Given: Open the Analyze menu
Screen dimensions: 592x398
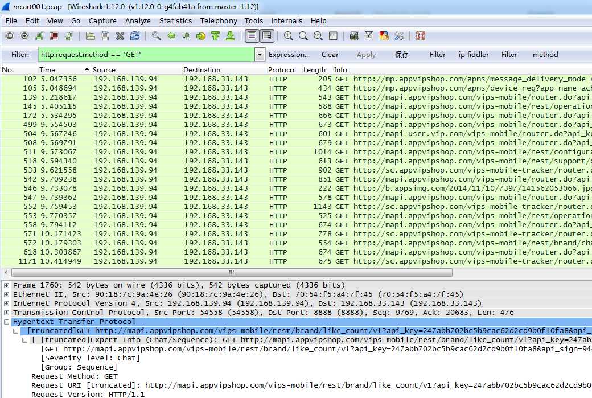Looking at the screenshot, I should click(x=138, y=20).
